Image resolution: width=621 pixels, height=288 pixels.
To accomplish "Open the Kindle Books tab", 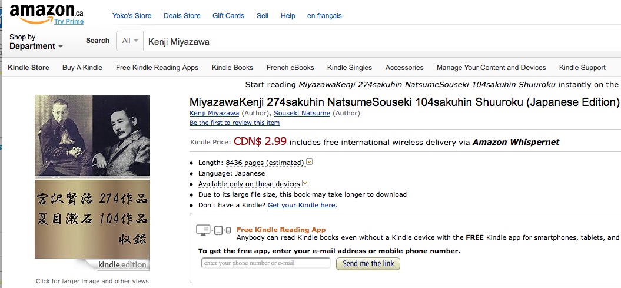I will (x=233, y=68).
